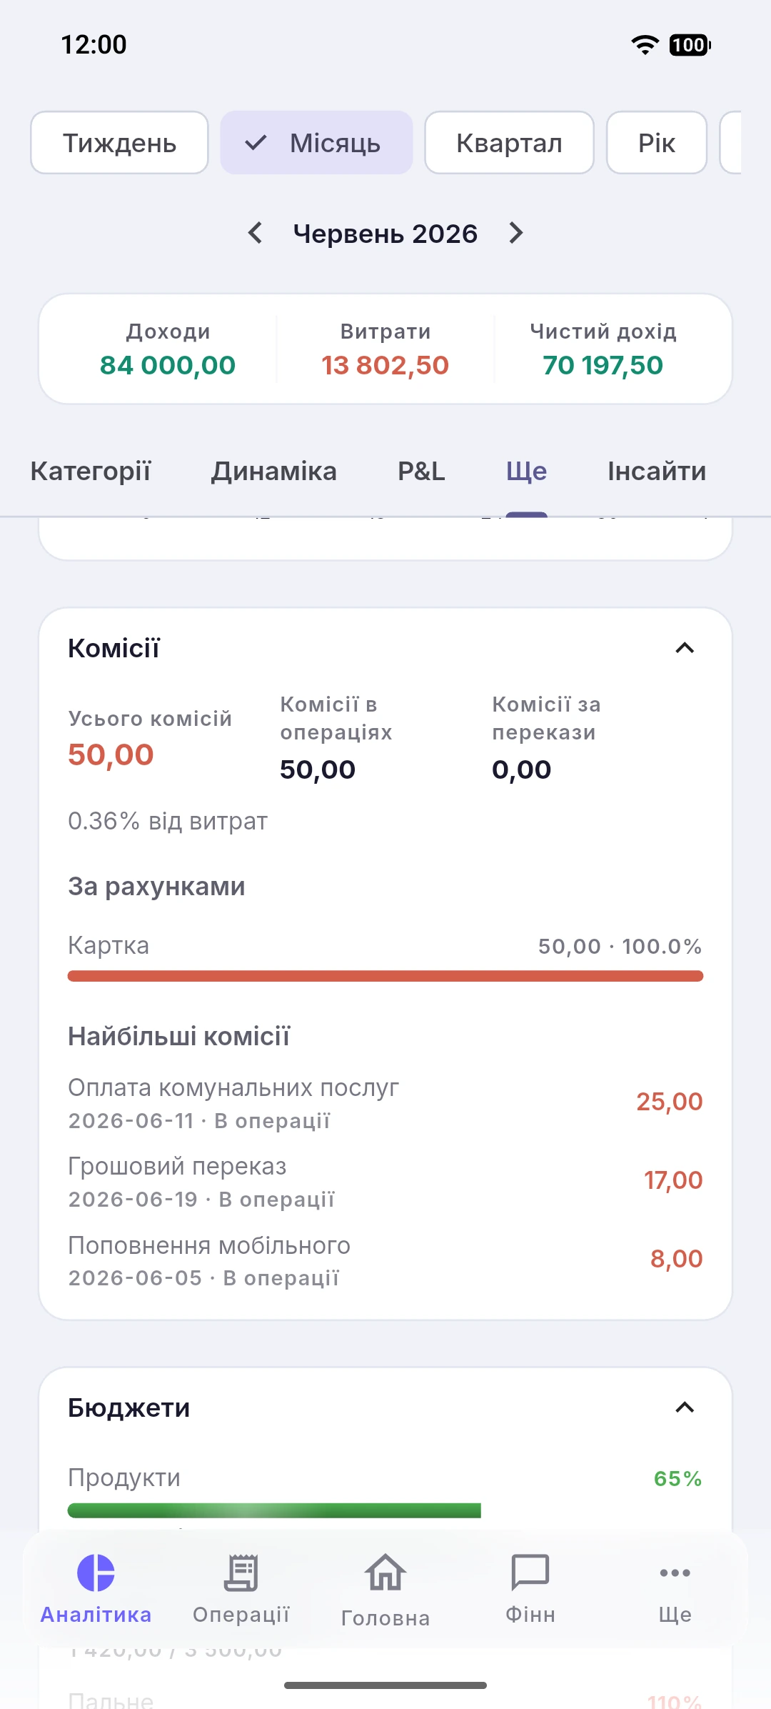Switch to the Інсайти tab

click(x=657, y=472)
